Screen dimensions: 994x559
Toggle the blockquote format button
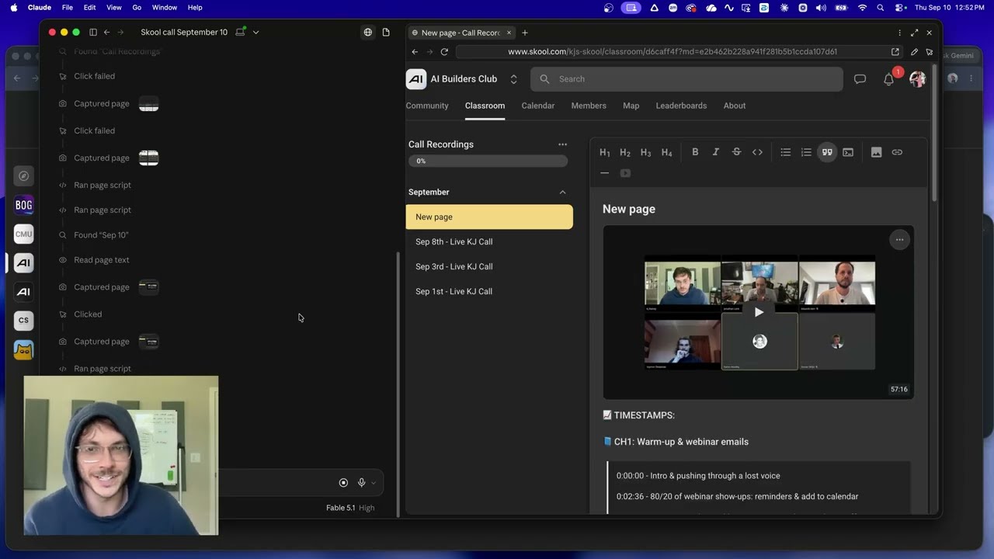827,152
